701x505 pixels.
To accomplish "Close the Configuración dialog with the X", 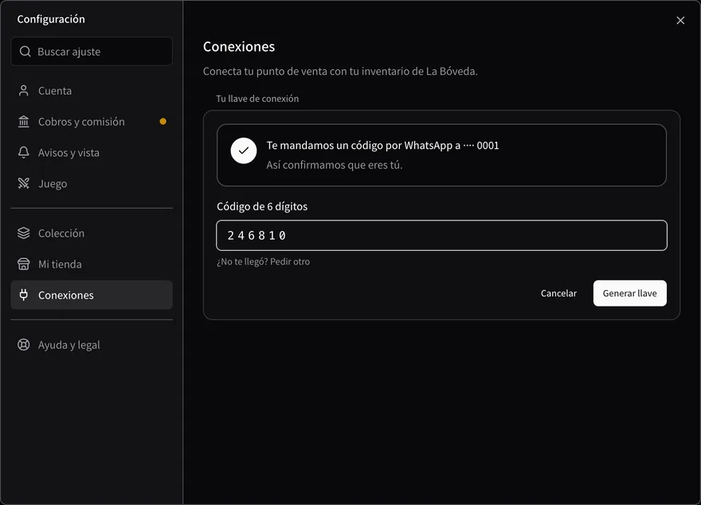I will [x=680, y=21].
